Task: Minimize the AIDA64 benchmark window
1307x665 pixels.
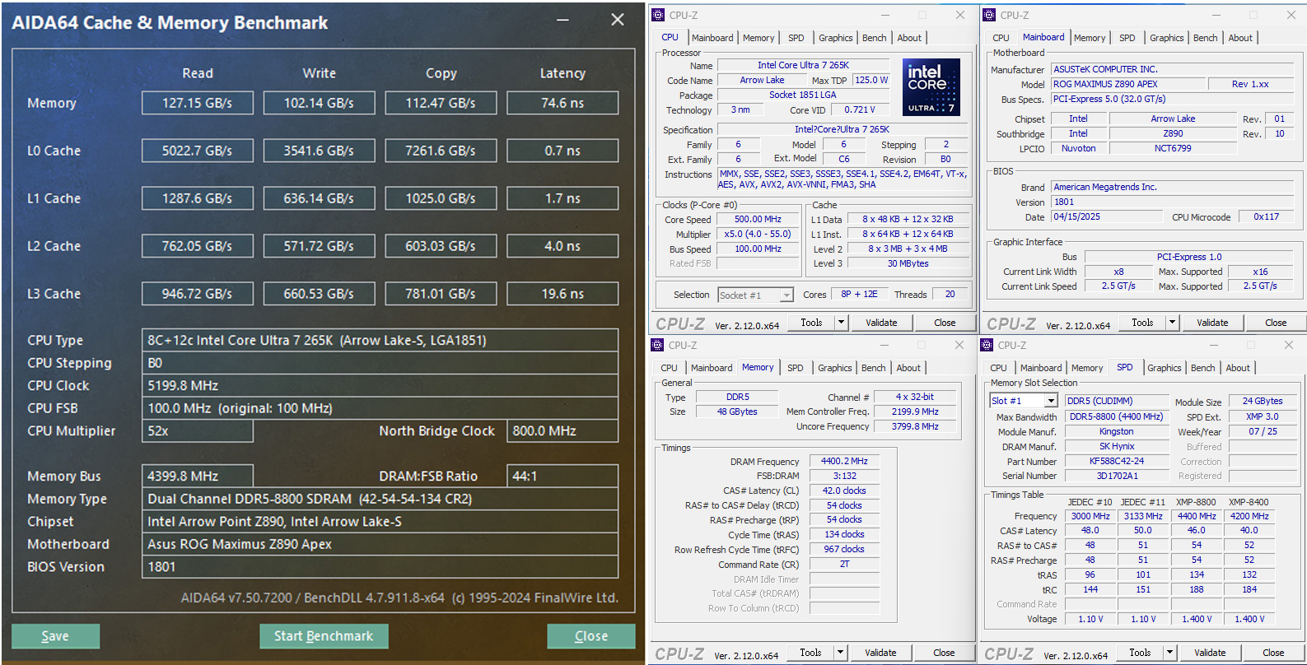Action: coord(563,21)
